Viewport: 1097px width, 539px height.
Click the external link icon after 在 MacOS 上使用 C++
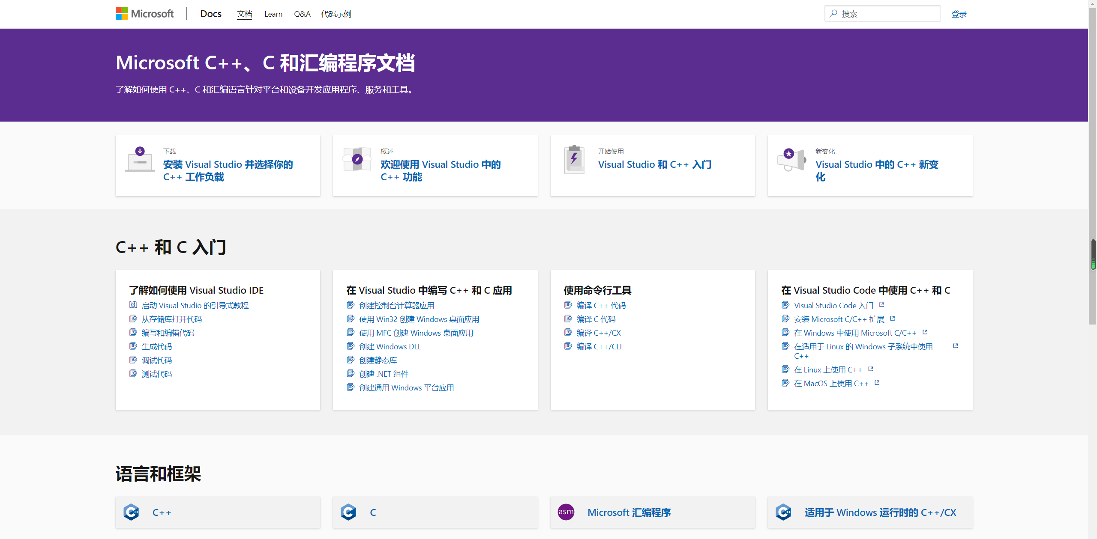(x=877, y=383)
